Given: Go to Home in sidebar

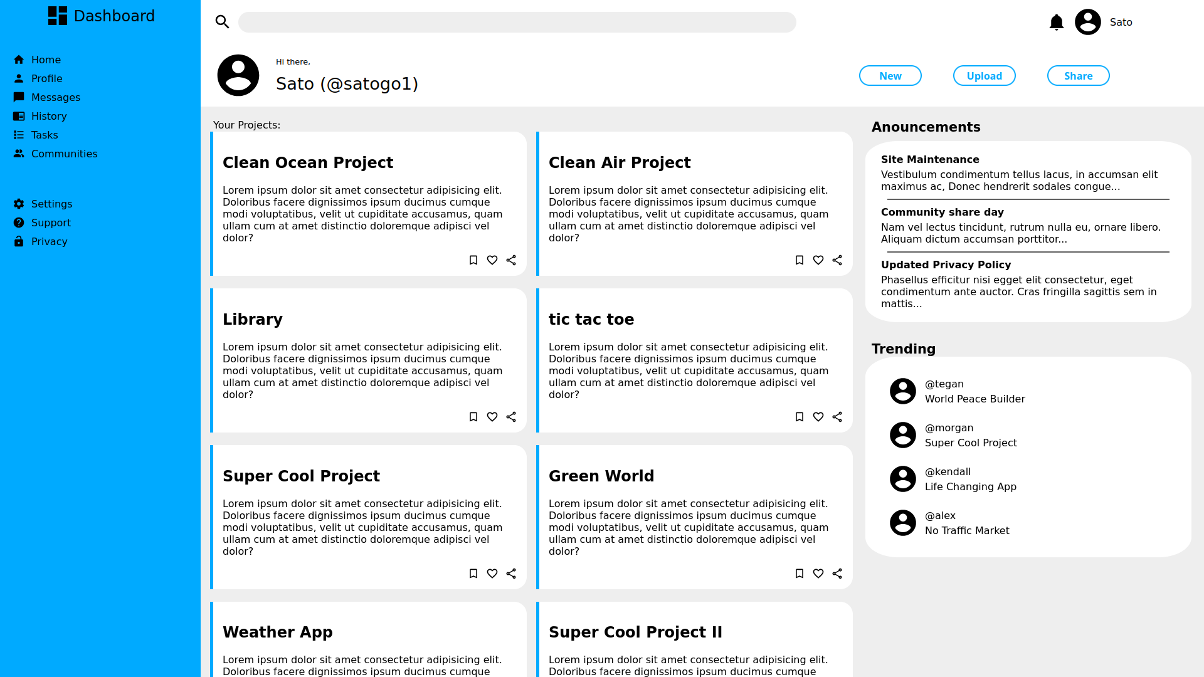Looking at the screenshot, I should (37, 60).
